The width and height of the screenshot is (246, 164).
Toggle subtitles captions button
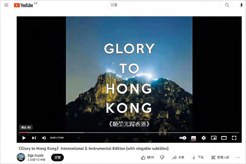(193, 138)
